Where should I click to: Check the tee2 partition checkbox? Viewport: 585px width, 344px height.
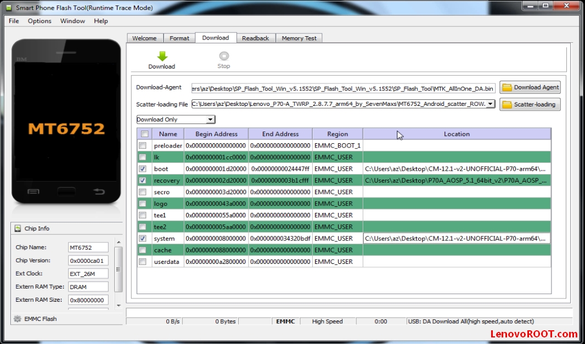click(x=143, y=227)
